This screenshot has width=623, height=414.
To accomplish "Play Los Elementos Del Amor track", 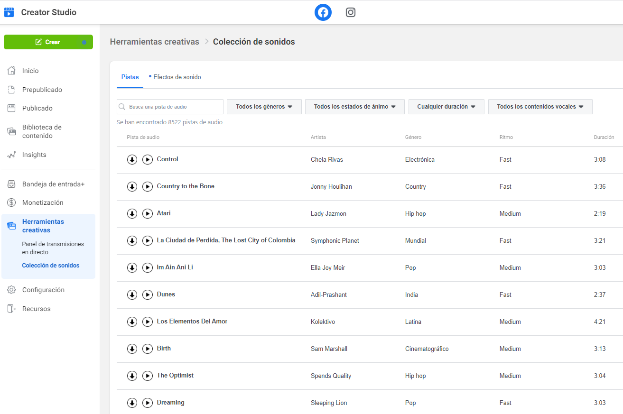I will tap(148, 322).
